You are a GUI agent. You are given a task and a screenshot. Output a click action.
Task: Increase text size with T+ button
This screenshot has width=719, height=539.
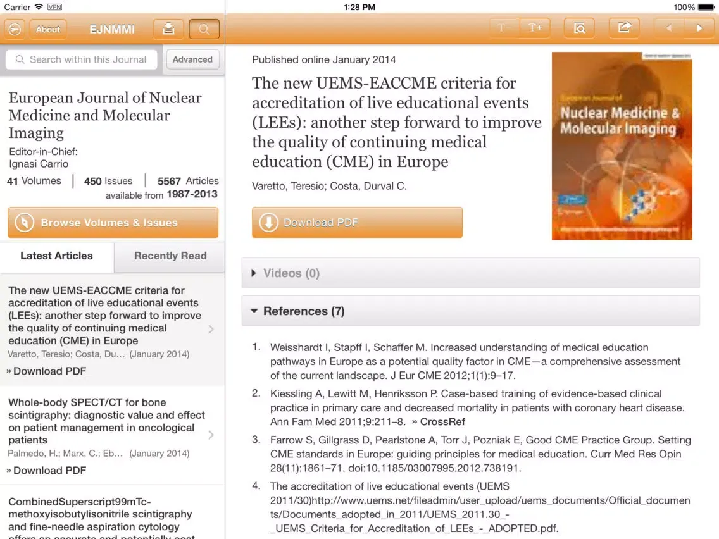pyautogui.click(x=535, y=28)
